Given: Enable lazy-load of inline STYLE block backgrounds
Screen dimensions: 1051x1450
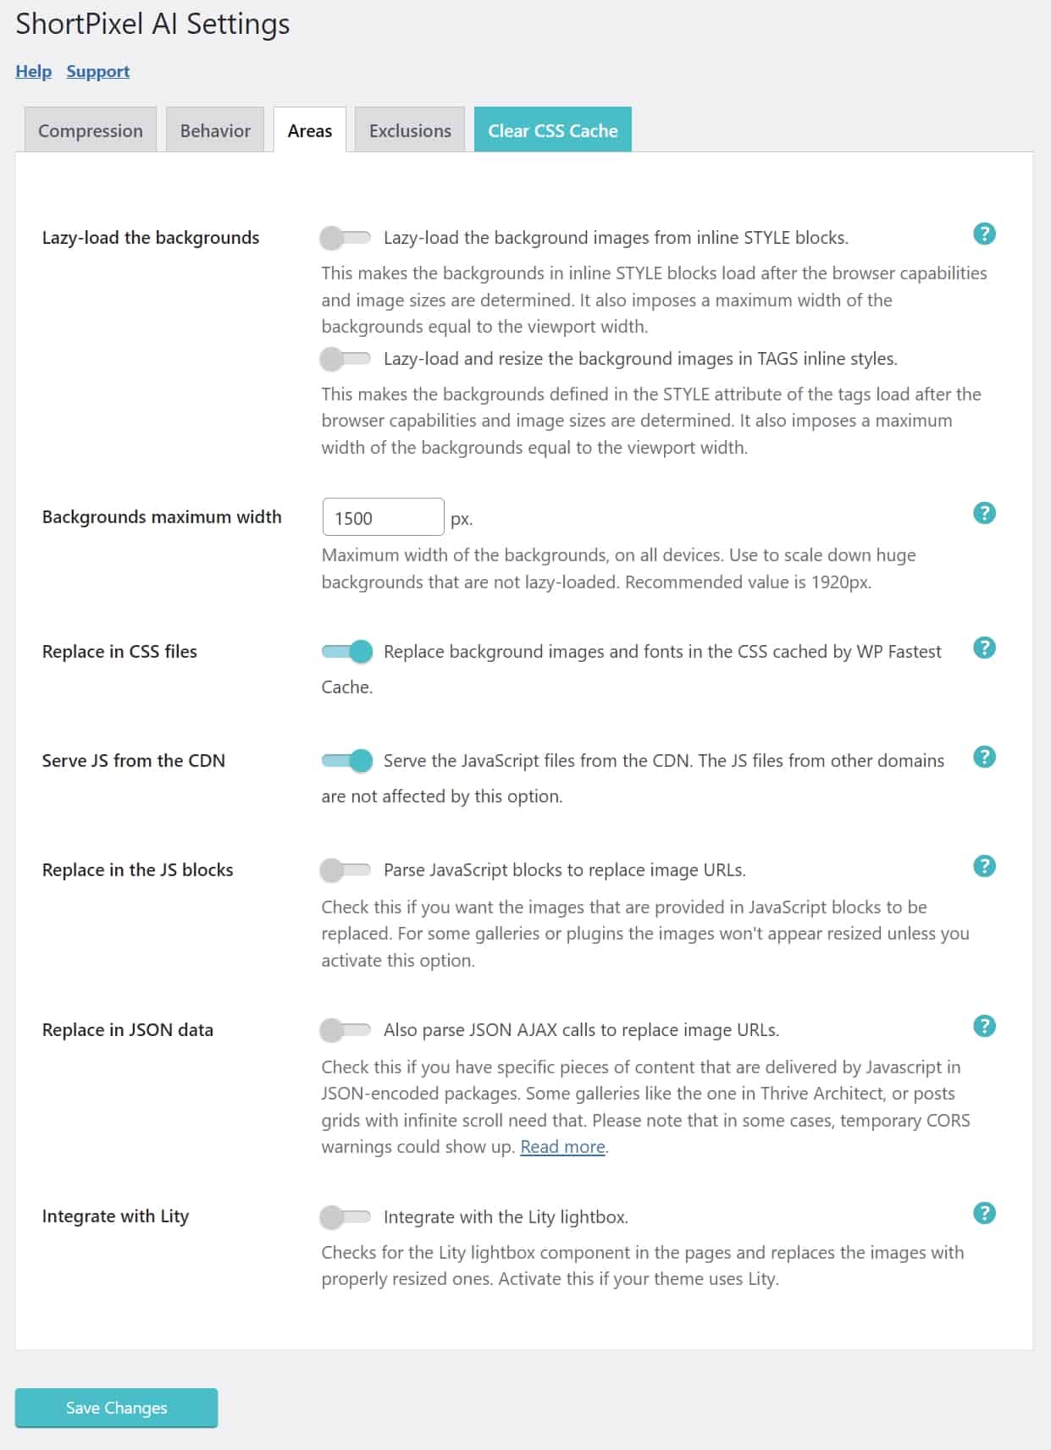Looking at the screenshot, I should click(x=346, y=238).
